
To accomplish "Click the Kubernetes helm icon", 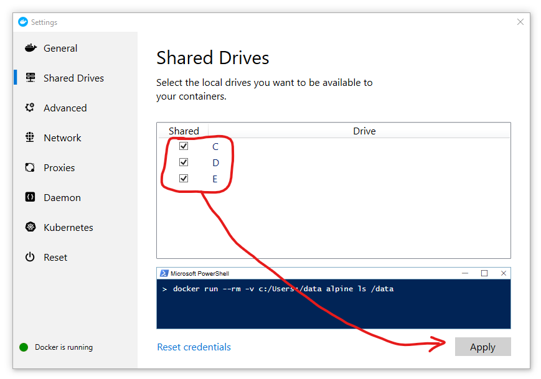I will [x=30, y=227].
